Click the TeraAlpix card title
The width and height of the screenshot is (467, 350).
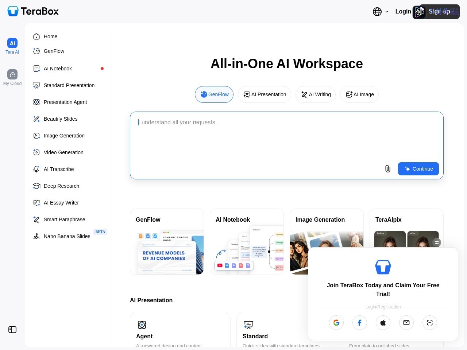click(388, 219)
